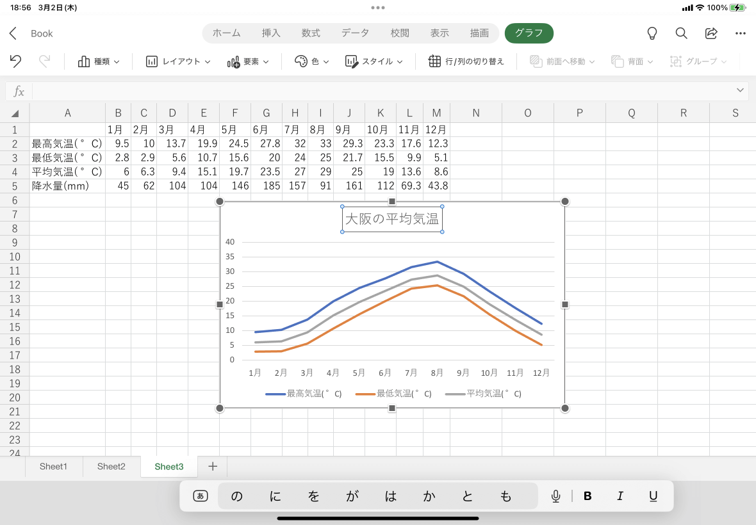This screenshot has width=756, height=525.
Task: Open the lightbulb Tell Me icon
Action: pyautogui.click(x=652, y=33)
